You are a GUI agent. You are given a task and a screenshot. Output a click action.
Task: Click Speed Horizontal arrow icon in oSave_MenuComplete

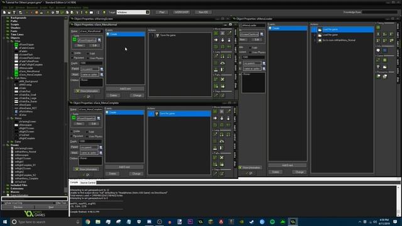(x=215, y=119)
